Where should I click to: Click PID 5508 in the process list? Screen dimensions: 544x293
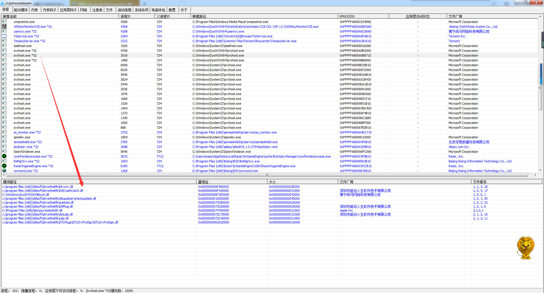[124, 22]
